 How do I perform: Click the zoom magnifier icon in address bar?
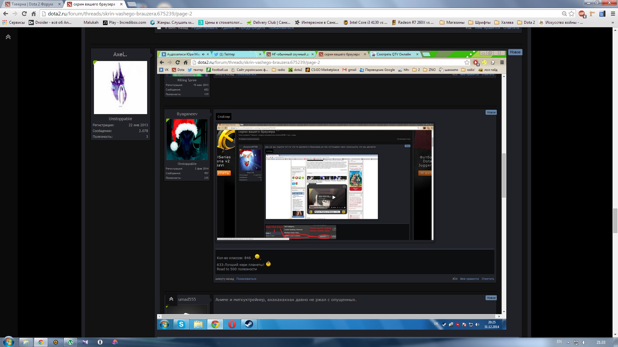point(564,13)
